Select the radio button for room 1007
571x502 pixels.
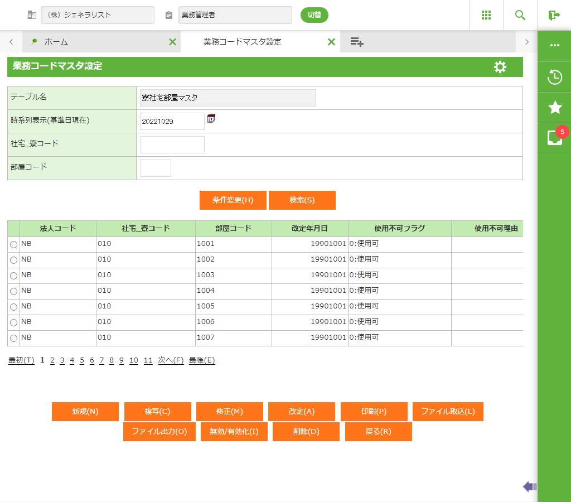coord(13,338)
